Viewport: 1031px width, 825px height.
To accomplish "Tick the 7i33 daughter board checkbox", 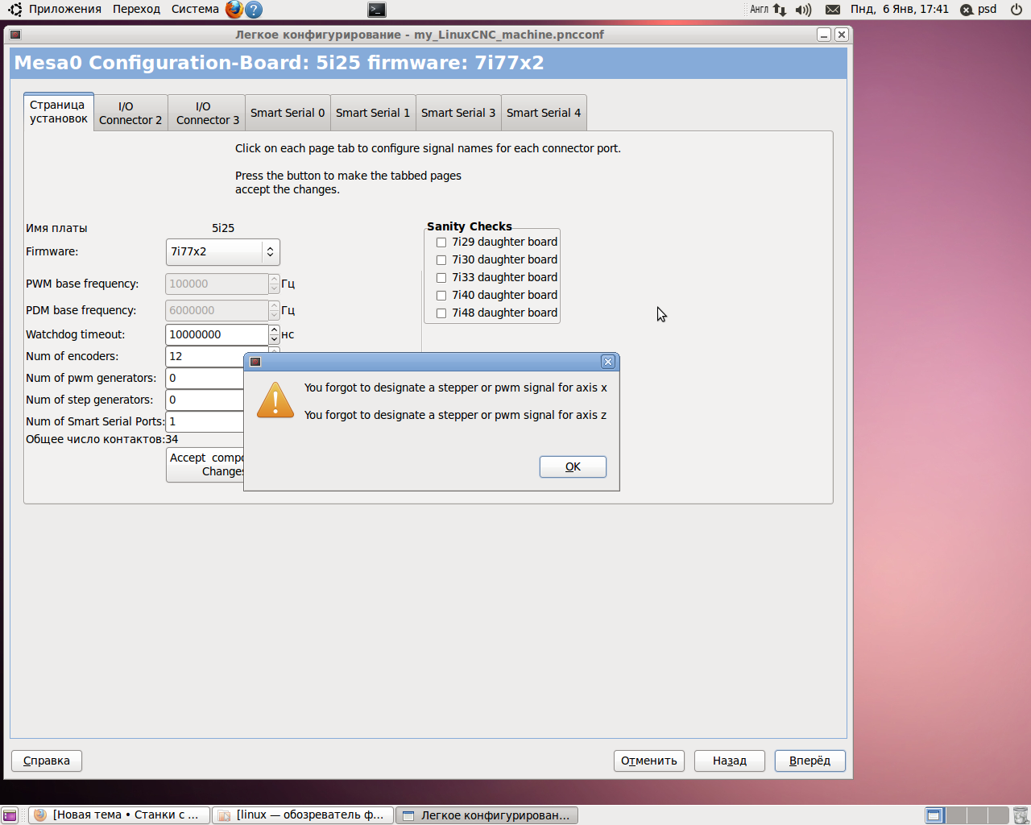I will coord(441,278).
